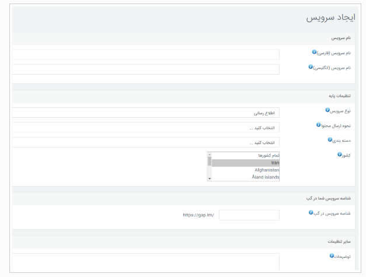Screen dimensions: 366x277
Task: Click inside the توضیحات description text area
Action: (146, 262)
